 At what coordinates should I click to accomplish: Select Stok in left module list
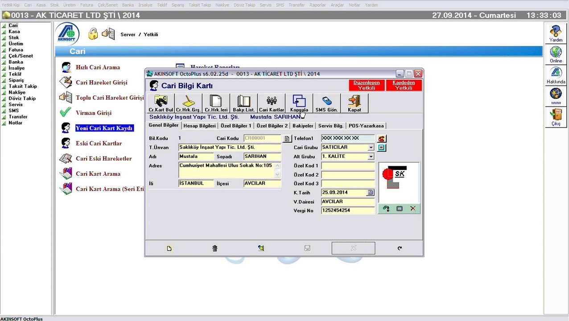pos(14,38)
